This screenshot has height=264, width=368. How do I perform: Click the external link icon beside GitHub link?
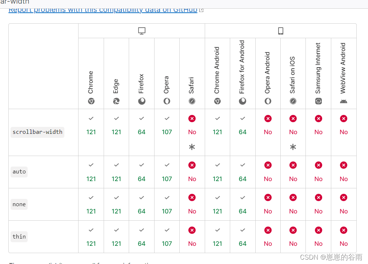[201, 10]
